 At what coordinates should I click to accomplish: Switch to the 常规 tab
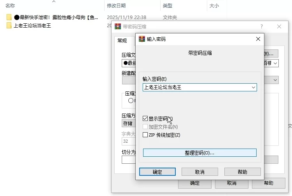pyautogui.click(x=122, y=40)
